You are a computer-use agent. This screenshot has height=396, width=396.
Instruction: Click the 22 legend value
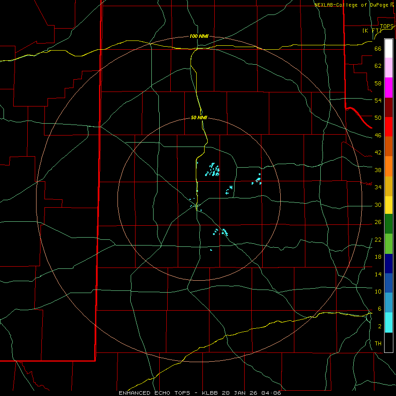click(378, 239)
